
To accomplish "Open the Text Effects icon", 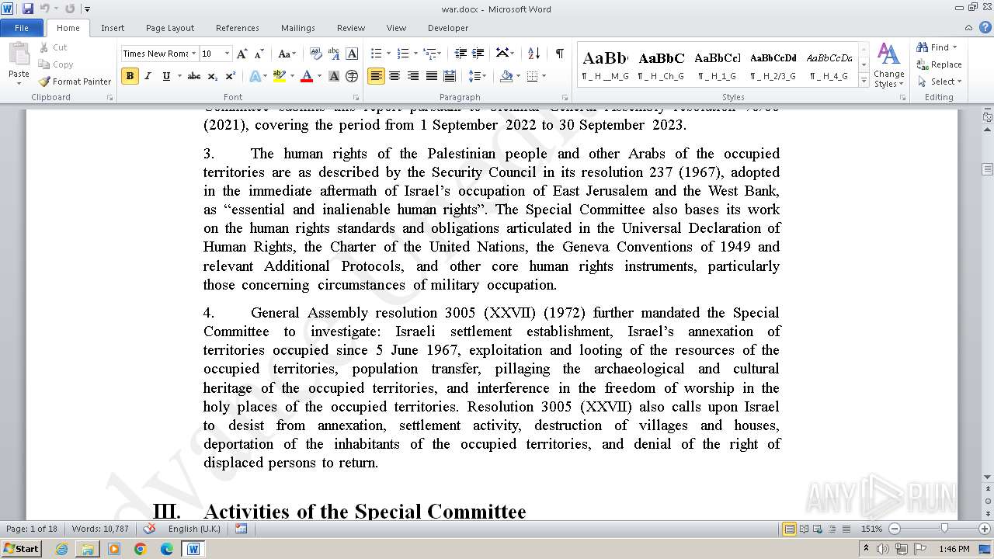I will coord(255,76).
